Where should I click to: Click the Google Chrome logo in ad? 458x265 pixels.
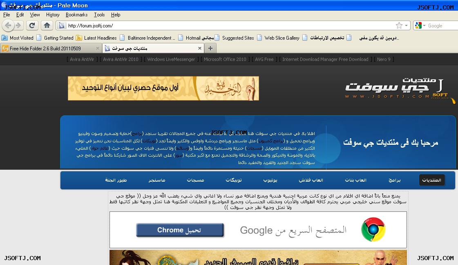[x=373, y=229]
